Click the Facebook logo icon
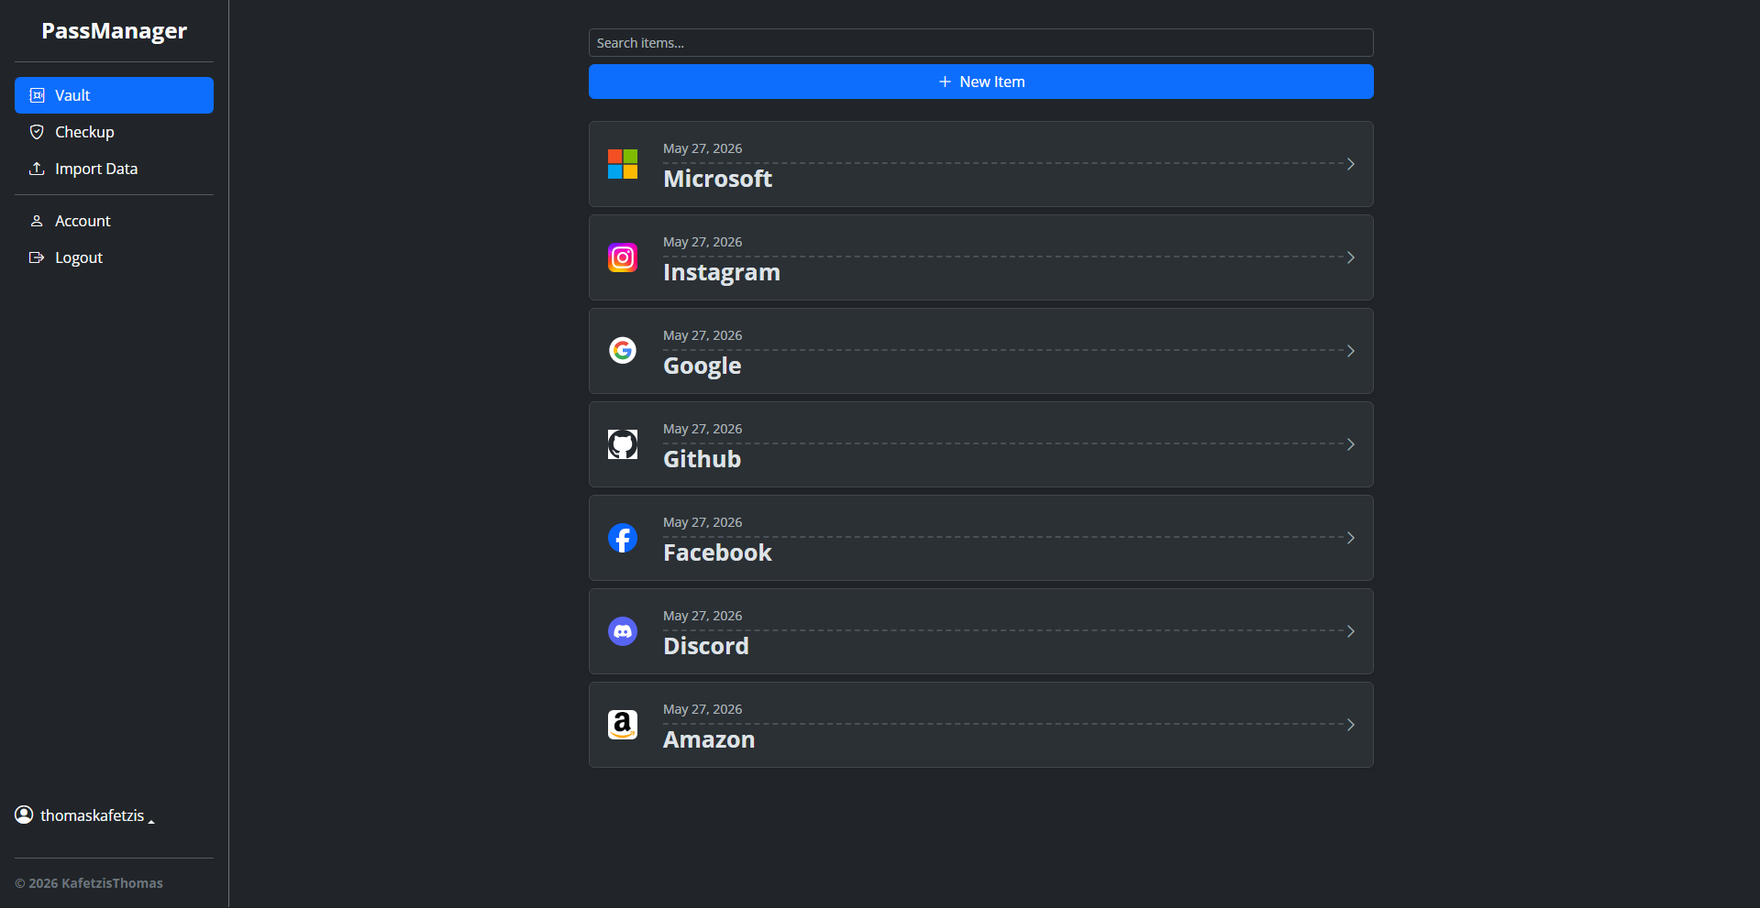Viewport: 1760px width, 908px height. click(x=623, y=538)
